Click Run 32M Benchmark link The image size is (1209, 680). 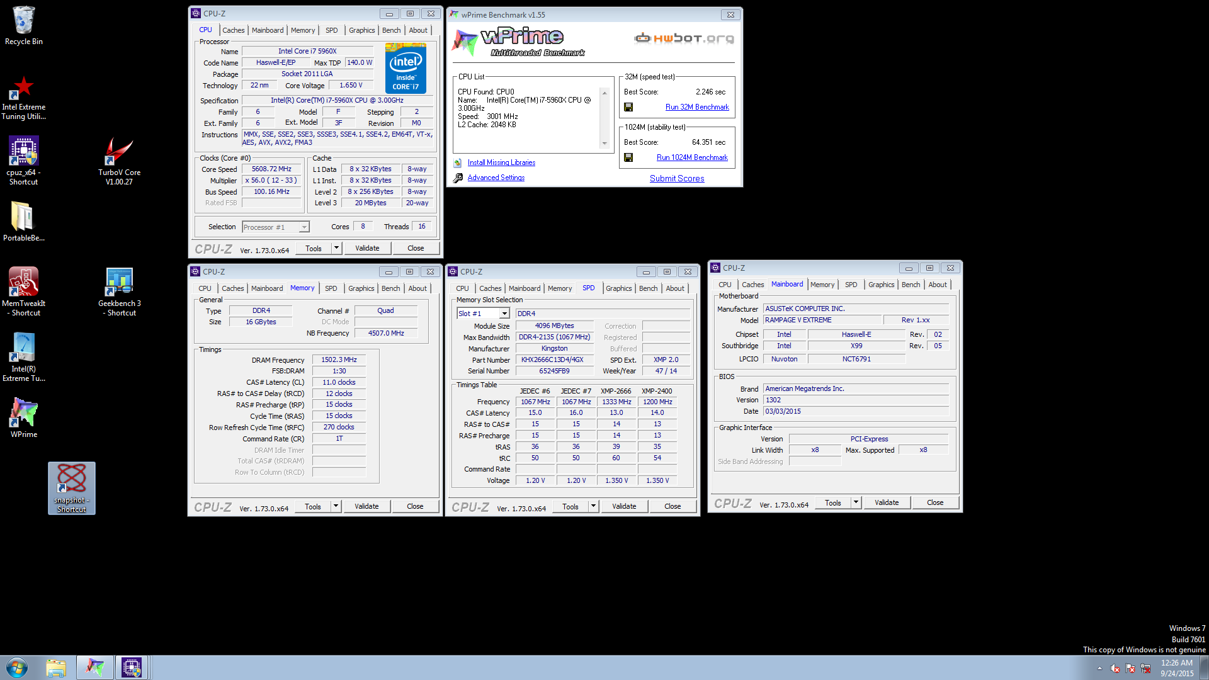[x=697, y=107]
